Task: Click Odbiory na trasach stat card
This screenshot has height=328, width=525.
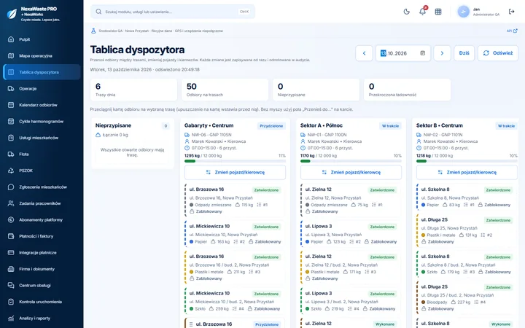Action: click(x=225, y=90)
